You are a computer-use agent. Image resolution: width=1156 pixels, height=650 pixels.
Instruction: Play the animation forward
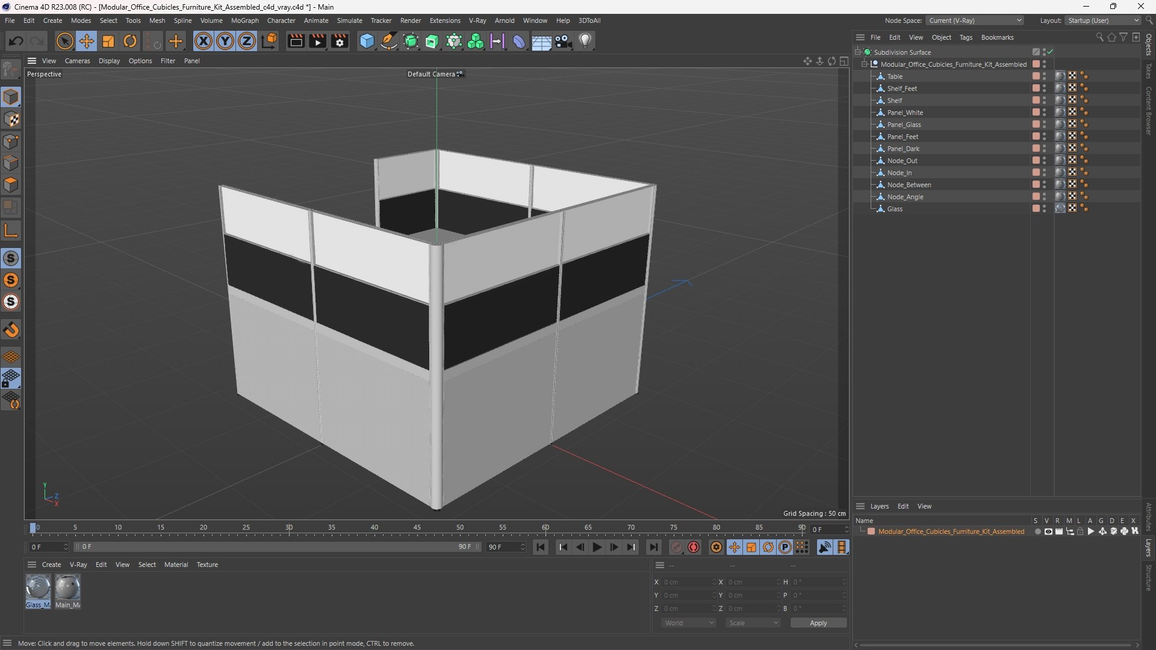pyautogui.click(x=597, y=547)
